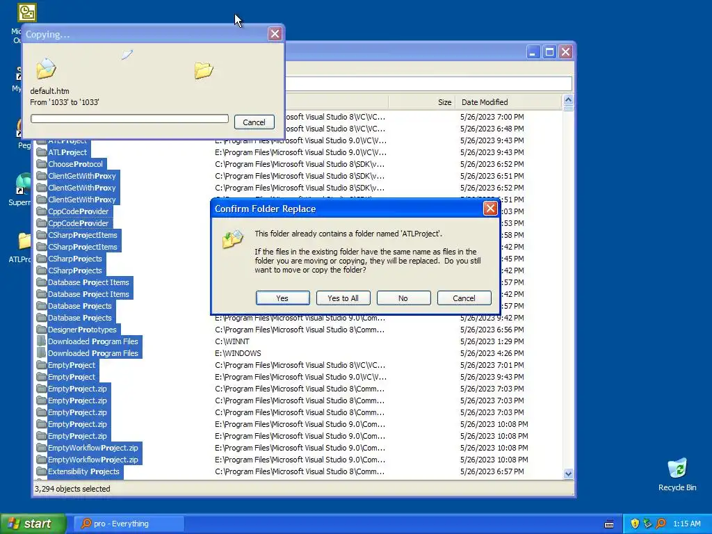Screen dimensions: 712x534
Task: Close the Confirm Folder Replace dialog
Action: click(490, 209)
